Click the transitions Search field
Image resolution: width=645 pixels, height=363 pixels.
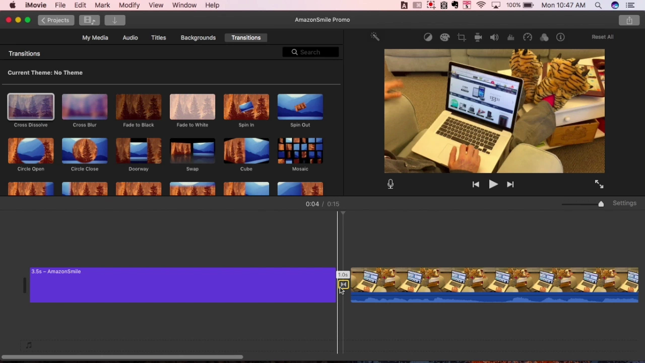pos(311,52)
